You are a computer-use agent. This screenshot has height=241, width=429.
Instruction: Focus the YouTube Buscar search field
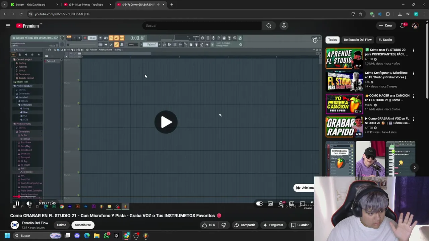[x=202, y=25]
